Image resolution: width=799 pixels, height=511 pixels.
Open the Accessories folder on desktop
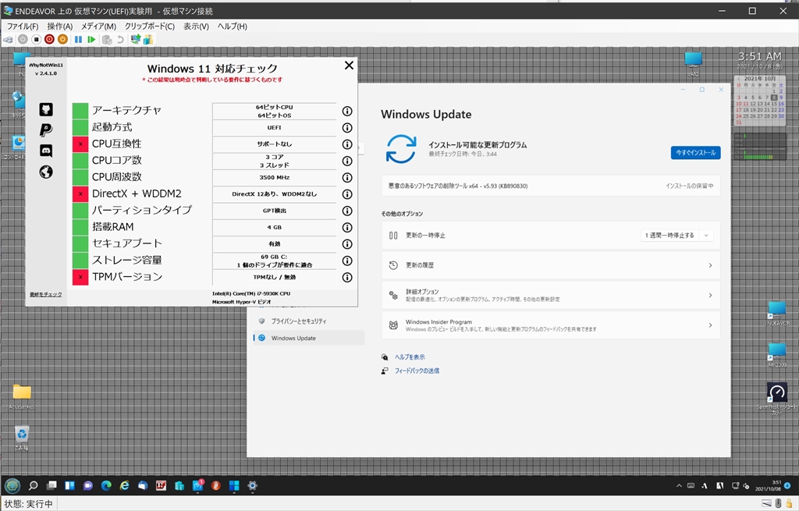coord(22,397)
